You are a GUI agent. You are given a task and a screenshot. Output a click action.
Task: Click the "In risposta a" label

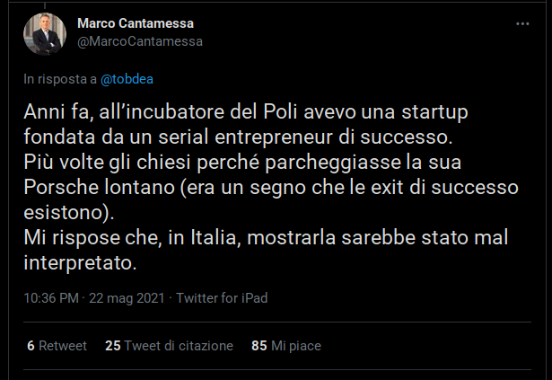click(60, 79)
